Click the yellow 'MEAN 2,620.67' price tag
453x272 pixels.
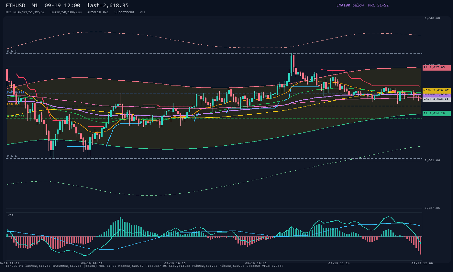436,91
